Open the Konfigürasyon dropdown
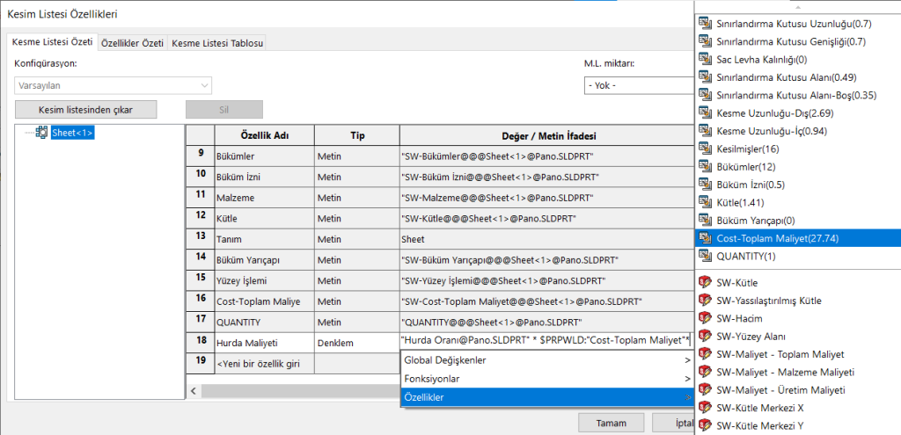 tap(113, 86)
